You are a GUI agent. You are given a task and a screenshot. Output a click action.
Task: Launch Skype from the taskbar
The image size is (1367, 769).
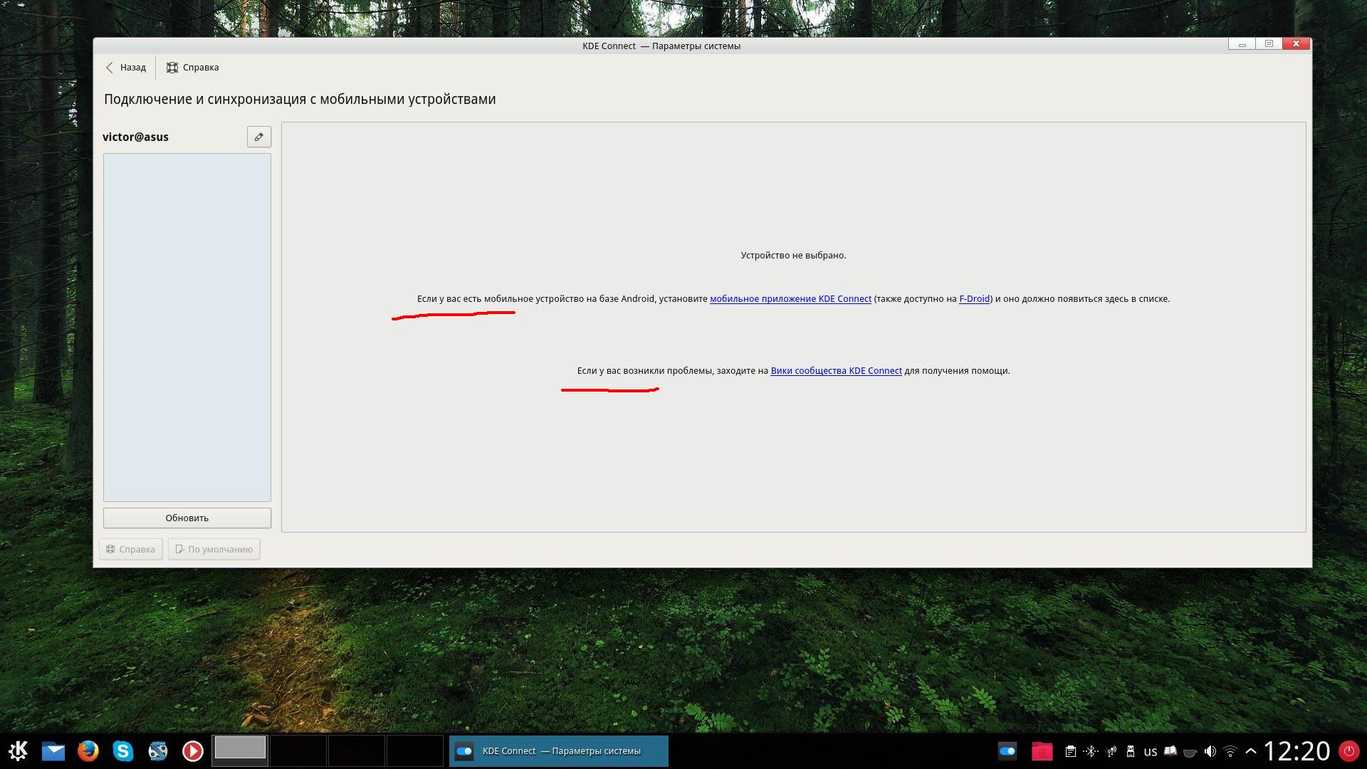[x=122, y=750]
